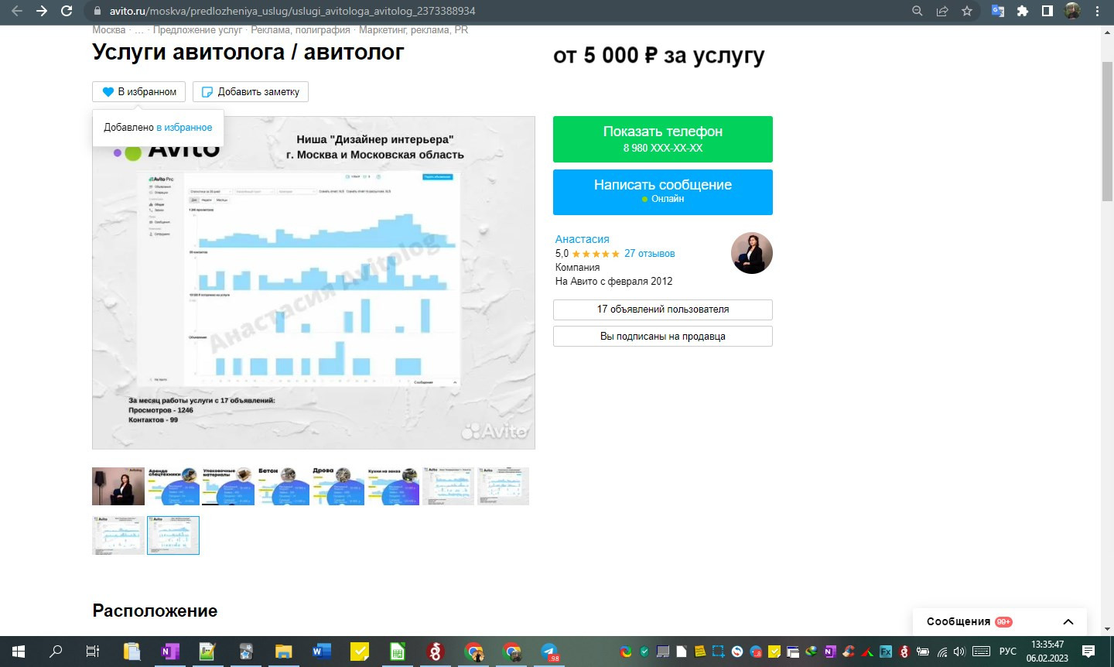This screenshot has width=1114, height=667.
Task: Select the 'Бетон' thumbnail
Action: [x=283, y=486]
